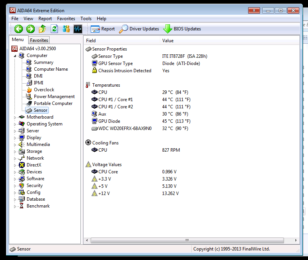Select the Sensor Type row
The image size is (308, 260).
pos(192,56)
